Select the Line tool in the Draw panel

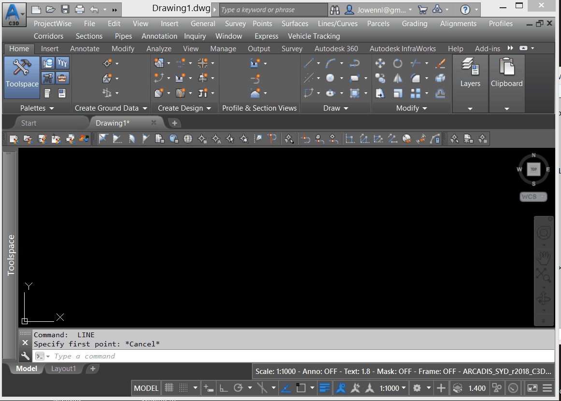pyautogui.click(x=308, y=63)
